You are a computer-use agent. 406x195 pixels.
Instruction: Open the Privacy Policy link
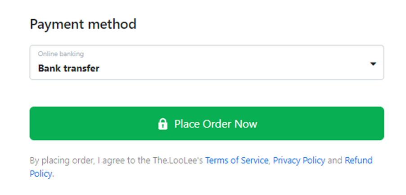[299, 160]
